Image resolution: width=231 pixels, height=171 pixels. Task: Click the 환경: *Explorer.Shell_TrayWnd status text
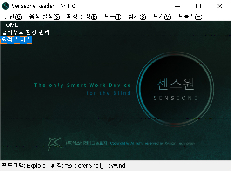point(88,166)
